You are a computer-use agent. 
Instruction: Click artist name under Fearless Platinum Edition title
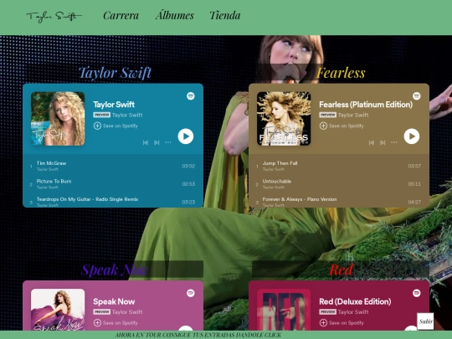353,115
